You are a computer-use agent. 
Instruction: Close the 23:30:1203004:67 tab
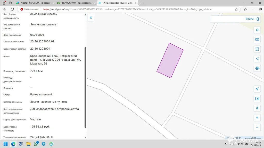click(x=95, y=3)
